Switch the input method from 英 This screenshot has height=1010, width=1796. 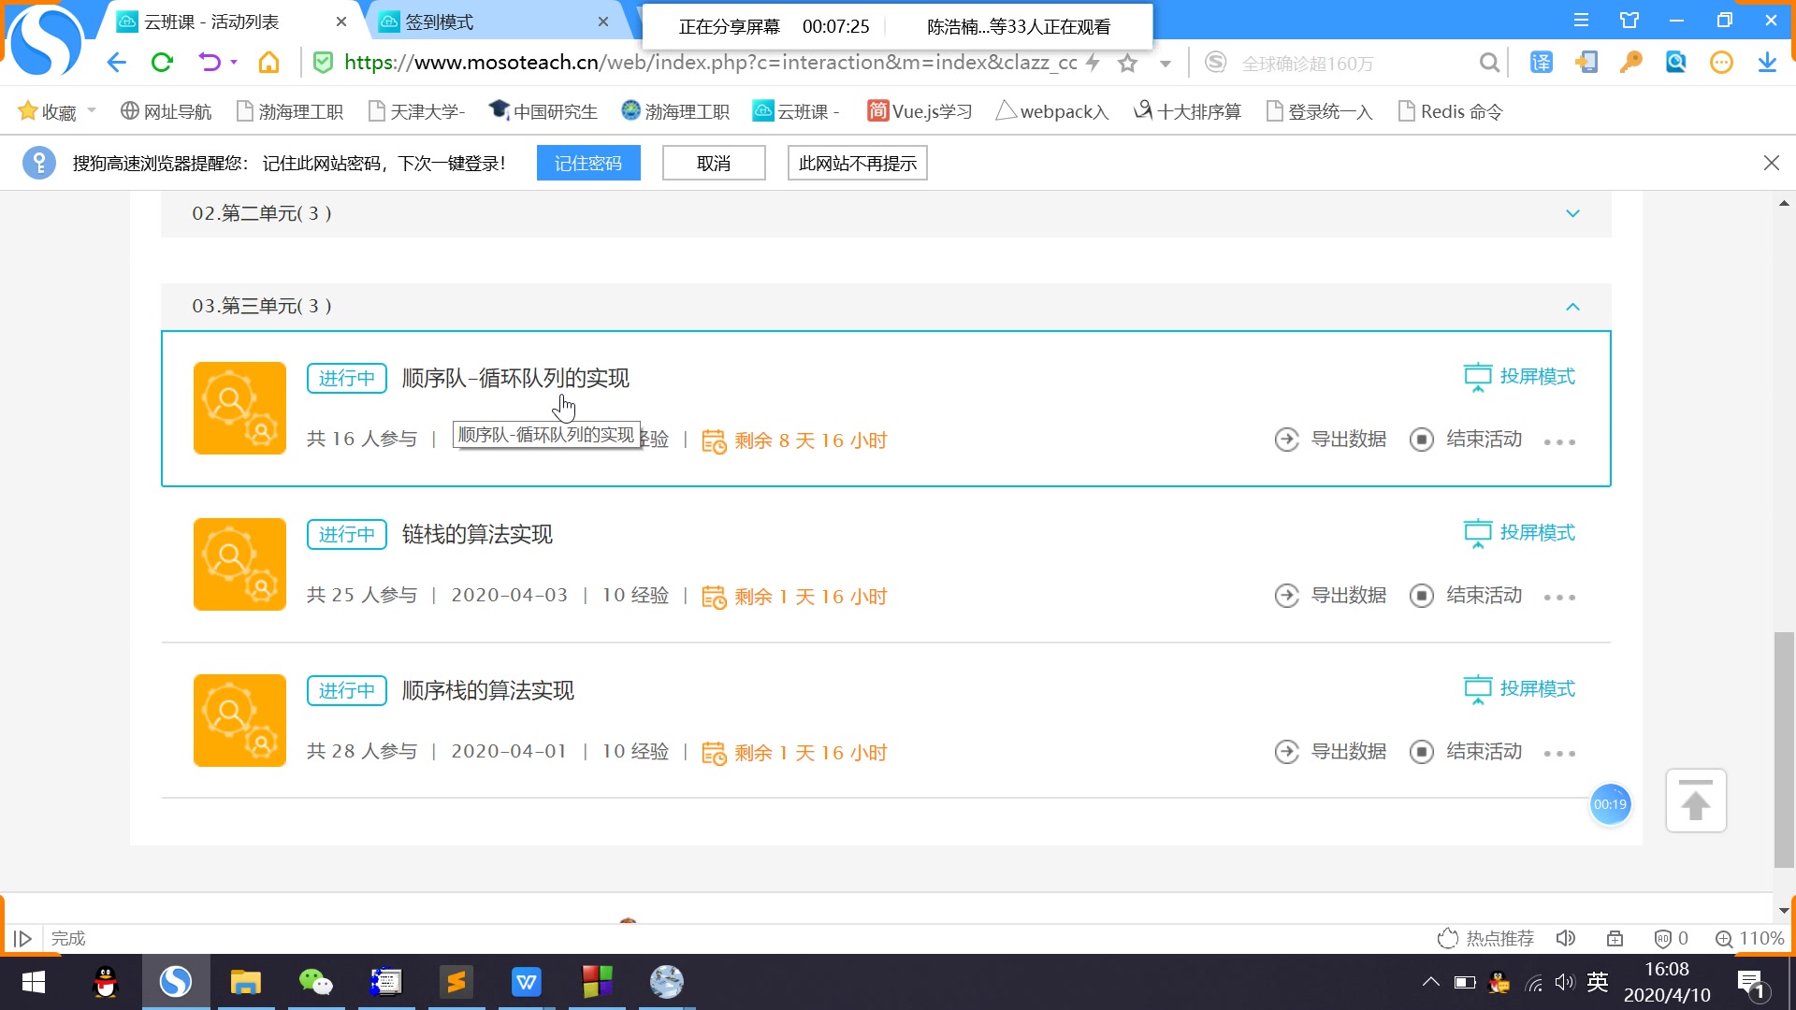coord(1597,983)
